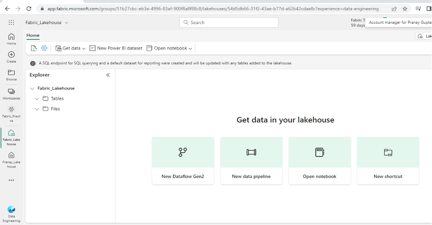The image size is (432, 225).
Task: Click the Files folder icon
Action: (46, 109)
